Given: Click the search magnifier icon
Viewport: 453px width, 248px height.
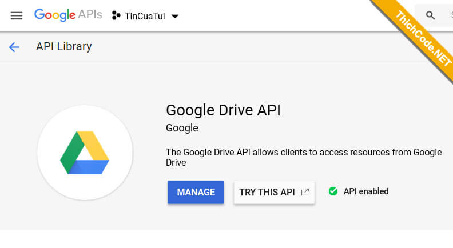Looking at the screenshot, I should [430, 15].
